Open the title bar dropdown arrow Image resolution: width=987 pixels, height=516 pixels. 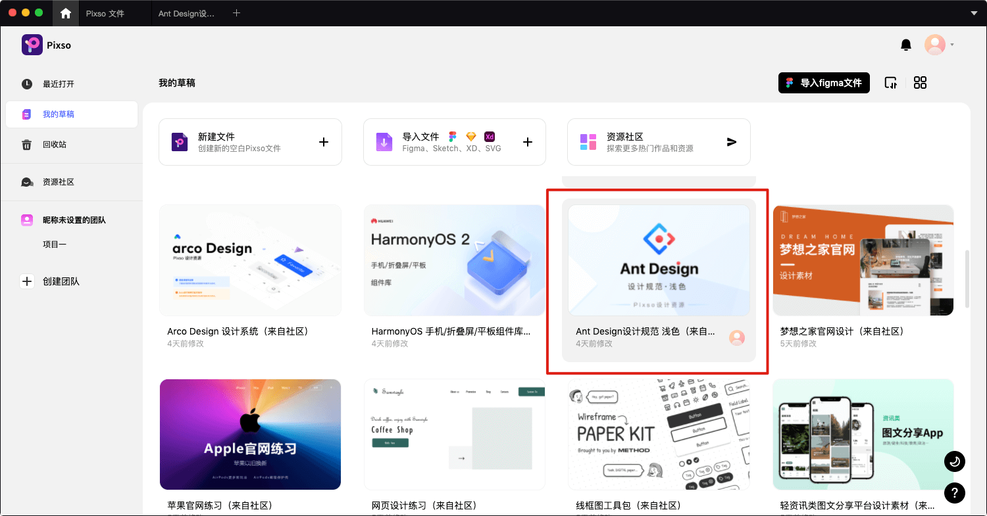pyautogui.click(x=974, y=13)
